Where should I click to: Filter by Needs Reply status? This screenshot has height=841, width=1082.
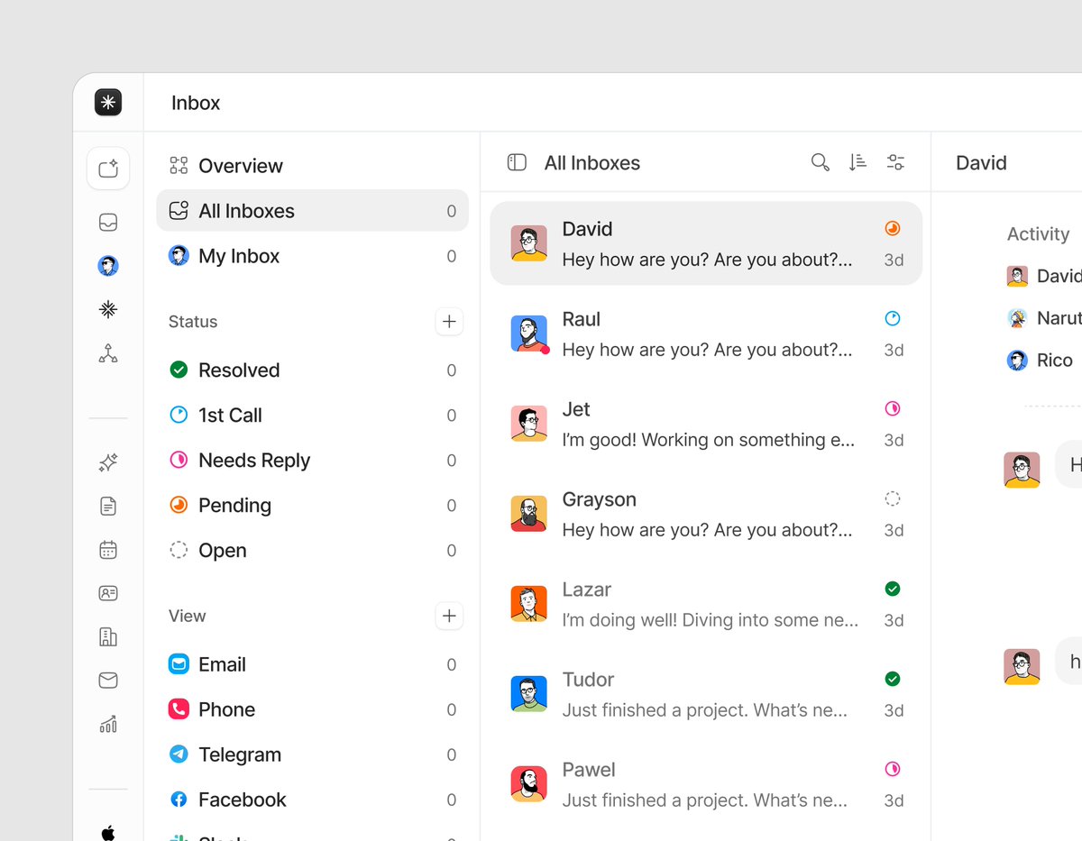312,461
